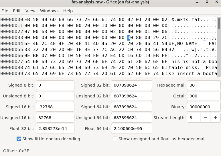Decrease stream length with minus button
Image resolution: width=221 pixels, height=156 pixels.
click(x=206, y=118)
